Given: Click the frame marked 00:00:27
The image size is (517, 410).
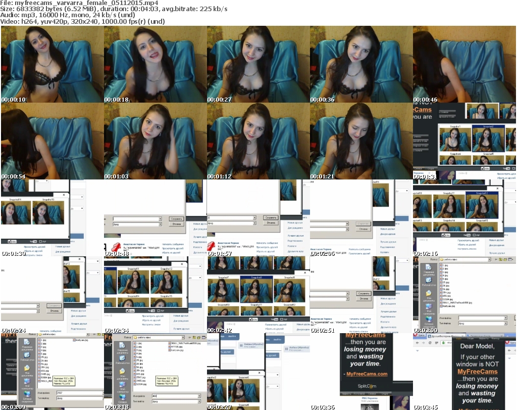Looking at the screenshot, I should pos(258,64).
